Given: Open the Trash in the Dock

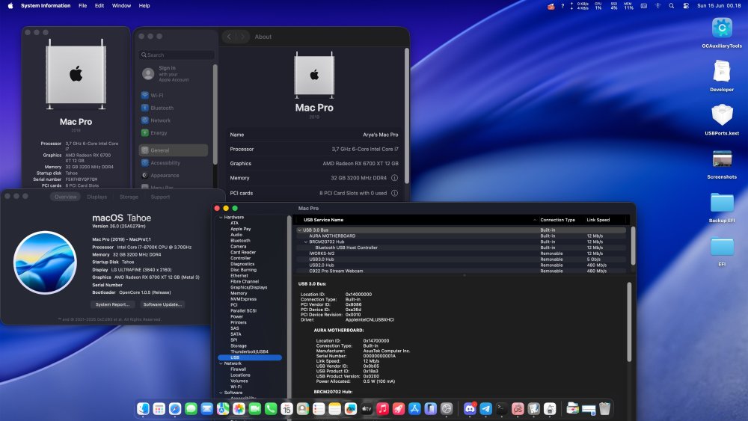Looking at the screenshot, I should (x=605, y=408).
